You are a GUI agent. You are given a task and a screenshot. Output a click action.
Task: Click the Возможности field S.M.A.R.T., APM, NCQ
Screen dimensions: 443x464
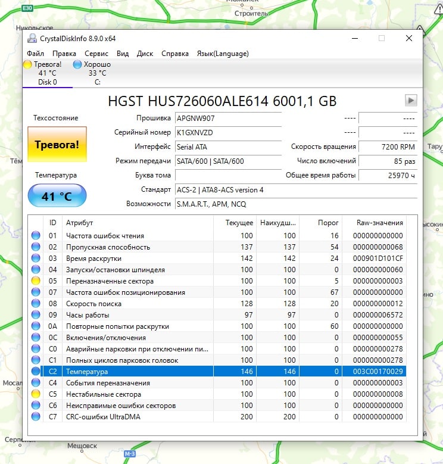pyautogui.click(x=296, y=204)
